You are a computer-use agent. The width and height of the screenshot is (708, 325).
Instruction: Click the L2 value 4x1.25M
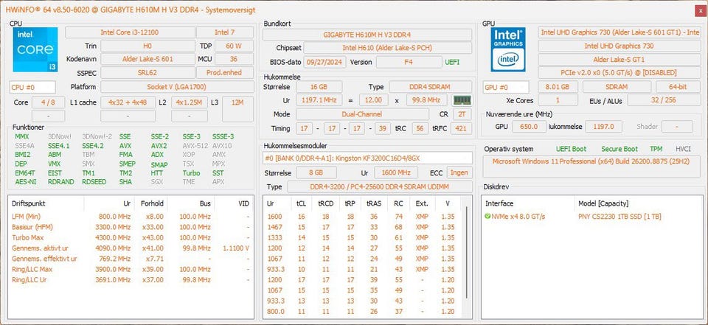(x=190, y=102)
